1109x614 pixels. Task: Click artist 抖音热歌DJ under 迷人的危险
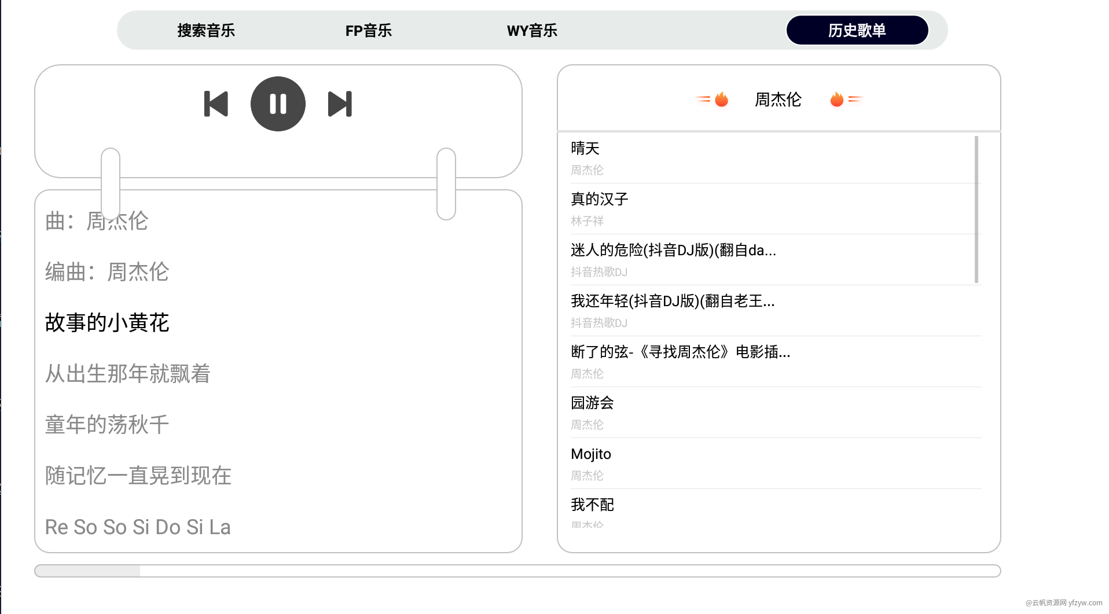pos(599,272)
